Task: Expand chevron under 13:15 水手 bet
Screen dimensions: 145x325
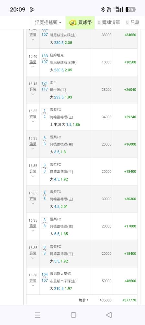Action: click(x=33, y=94)
